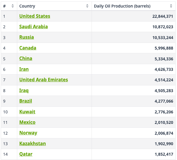This screenshot has height=160, width=177.
Task: Click rank number 14 in Qatar row
Action: click(5, 154)
